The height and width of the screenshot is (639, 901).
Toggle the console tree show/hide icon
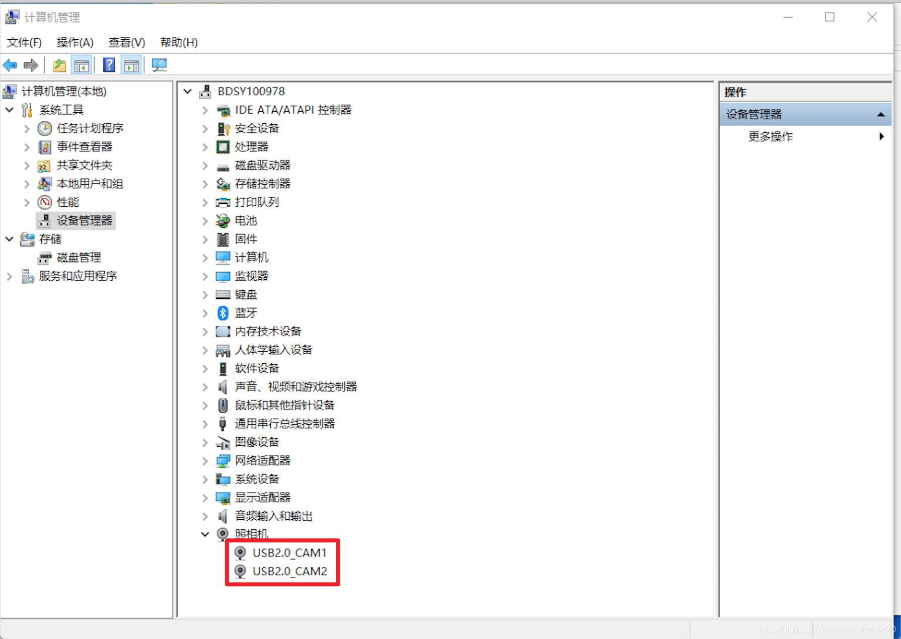pos(81,65)
